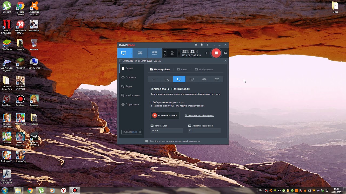The height and width of the screenshot is (194, 346).
Task: Click the Захват изображений hotkey field
Action: pyautogui.click(x=204, y=130)
